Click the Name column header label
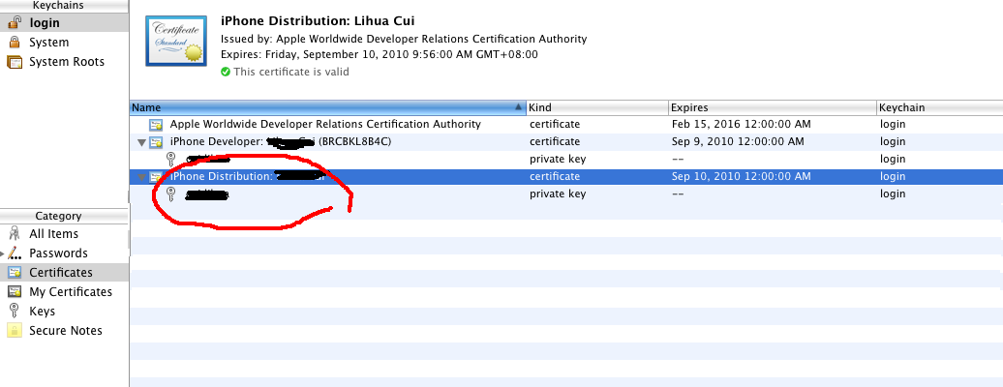This screenshot has height=387, width=1003. 146,107
